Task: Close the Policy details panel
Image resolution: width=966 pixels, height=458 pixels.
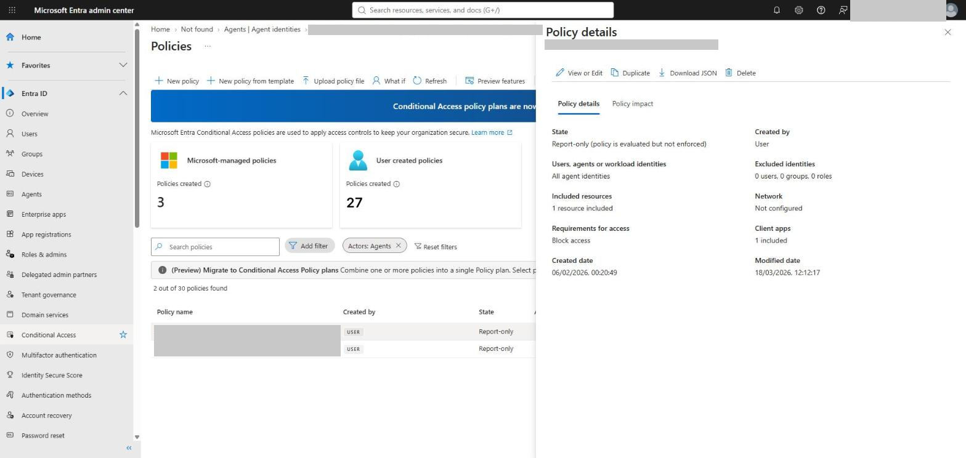Action: click(948, 32)
